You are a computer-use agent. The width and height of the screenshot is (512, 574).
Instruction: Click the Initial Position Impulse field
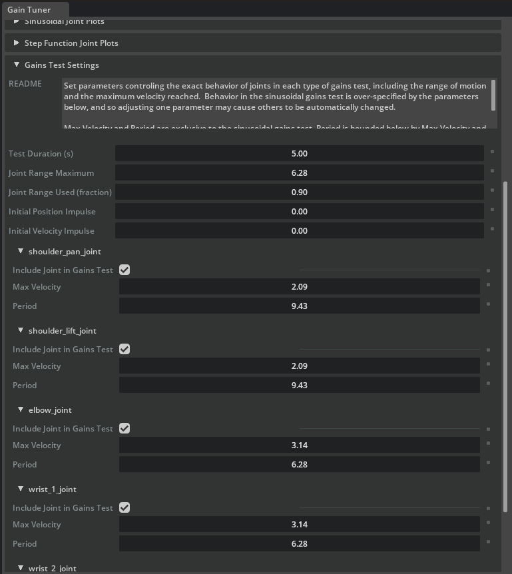click(x=300, y=212)
